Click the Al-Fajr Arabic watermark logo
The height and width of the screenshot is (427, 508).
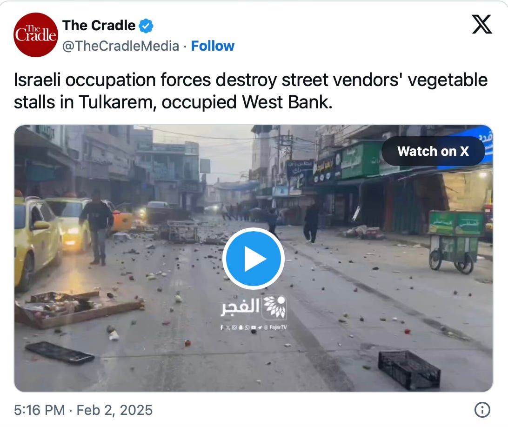[254, 307]
